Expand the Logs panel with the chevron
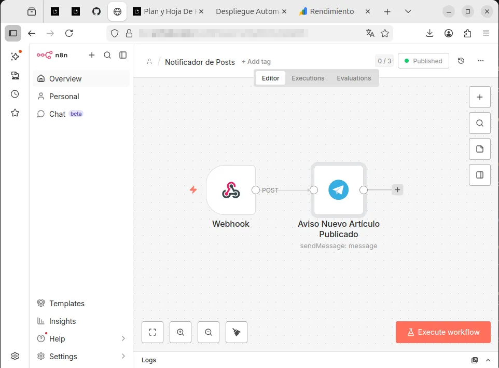499x368 pixels. 488,360
